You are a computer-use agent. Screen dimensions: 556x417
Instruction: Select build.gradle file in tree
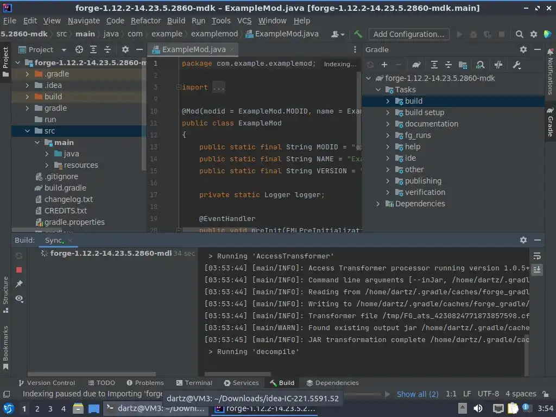(x=65, y=188)
